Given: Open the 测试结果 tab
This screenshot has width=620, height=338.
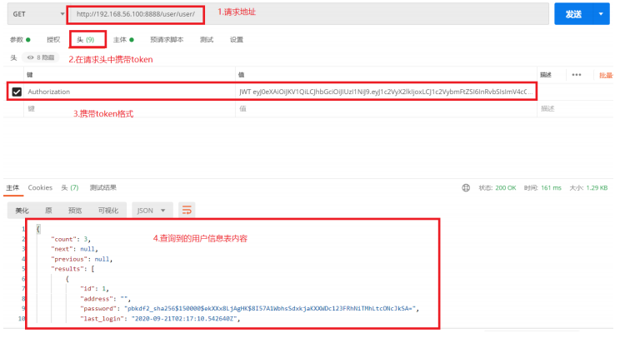Looking at the screenshot, I should 102,187.
